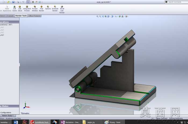Viewport: 188px width, 124px height.
Task: Open the dropdown arrow beside New
Action: [x=6, y=2]
